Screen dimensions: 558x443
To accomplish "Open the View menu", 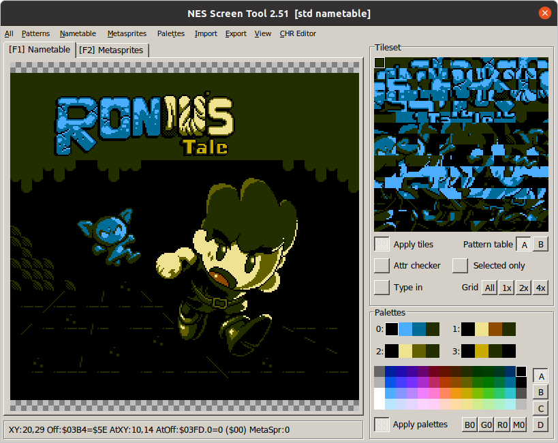I will tap(263, 33).
